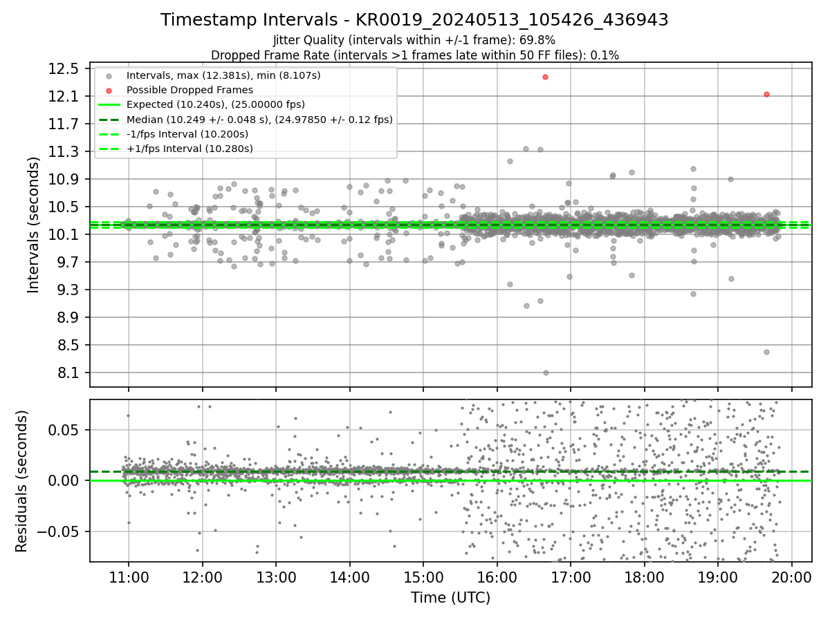Click the −0.05 residuals tick label

58,531
